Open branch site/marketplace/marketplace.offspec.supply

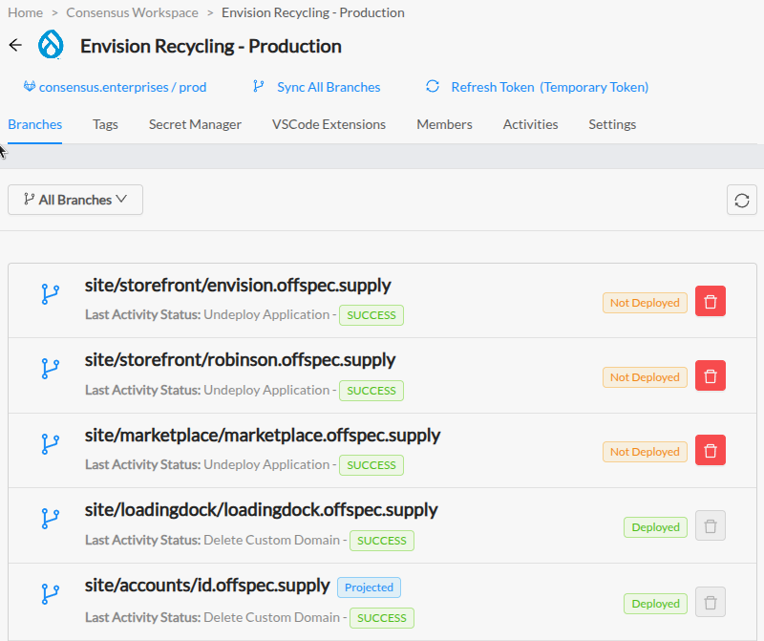(262, 435)
